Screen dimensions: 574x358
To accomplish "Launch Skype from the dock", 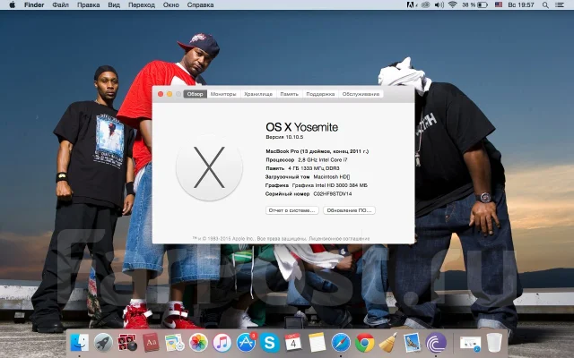I will [x=269, y=343].
